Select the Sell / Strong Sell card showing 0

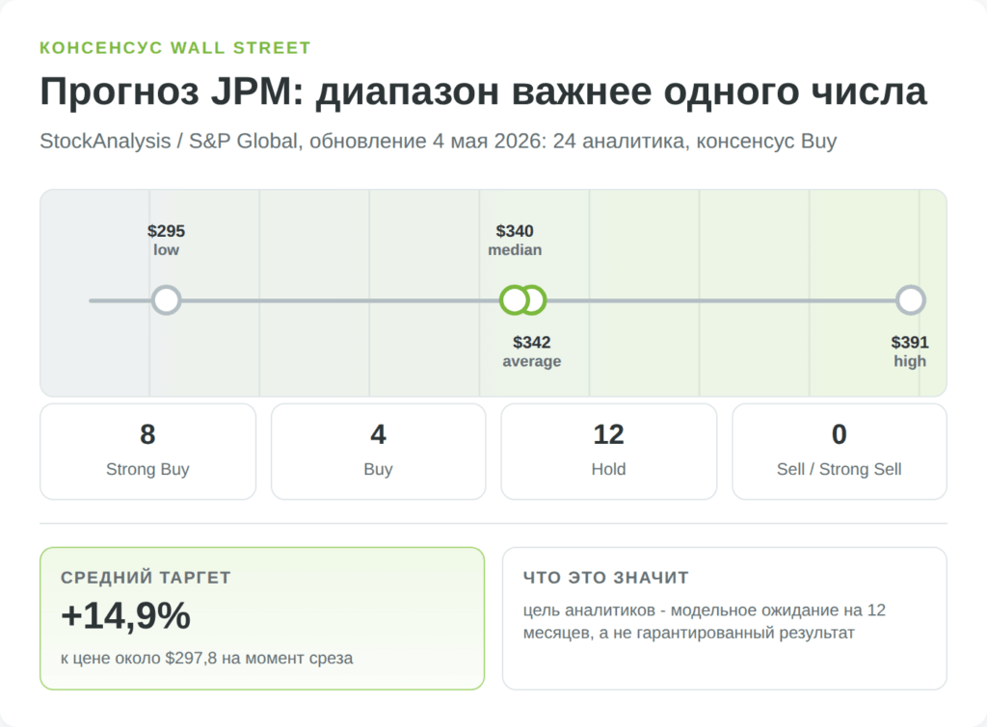pos(840,452)
